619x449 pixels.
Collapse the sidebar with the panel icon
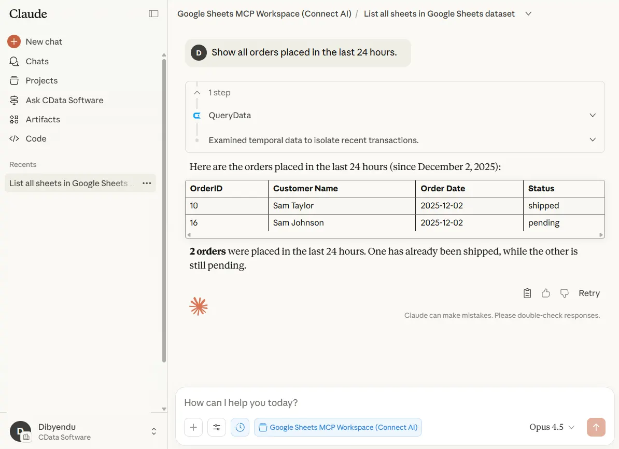click(x=153, y=14)
